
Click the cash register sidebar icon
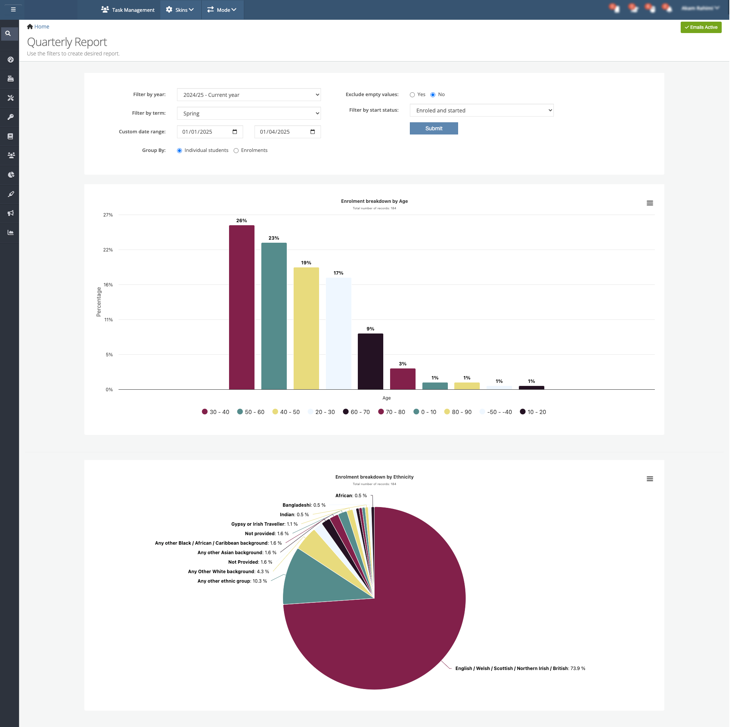(x=10, y=79)
